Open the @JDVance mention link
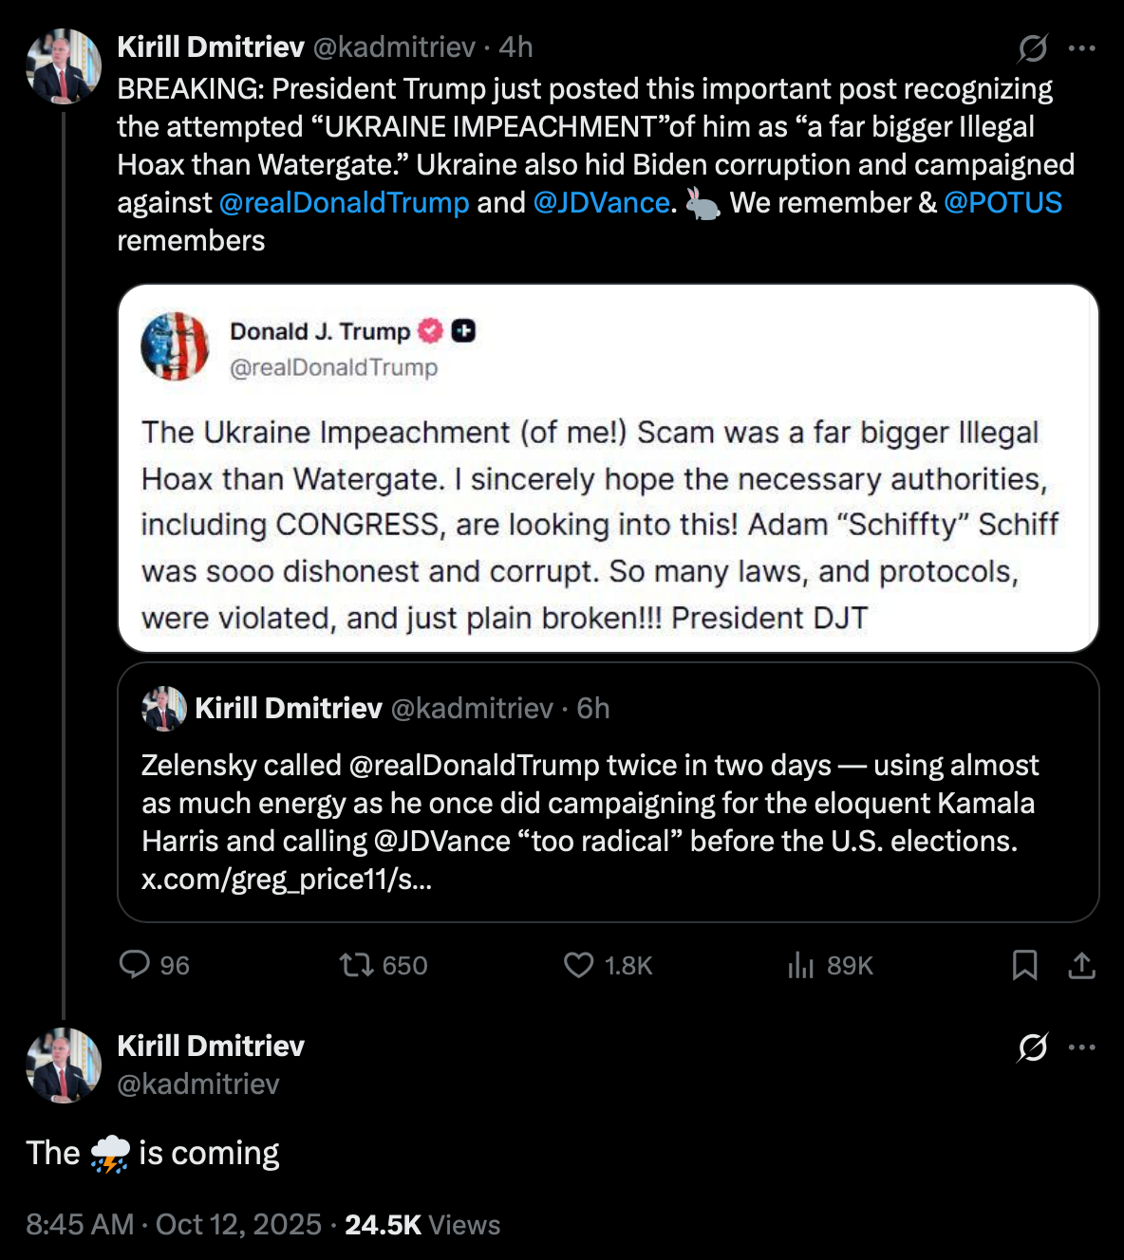The image size is (1124, 1260). (x=601, y=202)
